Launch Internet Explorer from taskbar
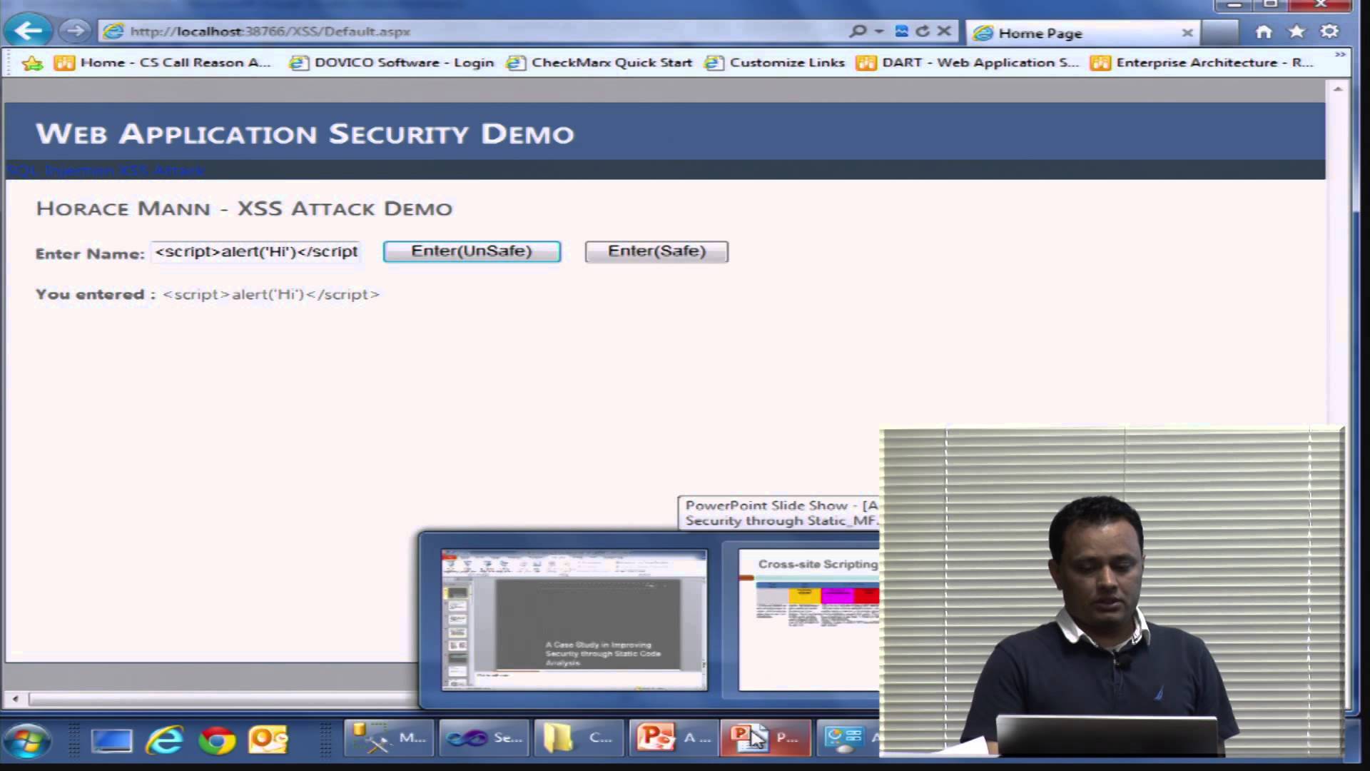1370x771 pixels. coord(164,741)
